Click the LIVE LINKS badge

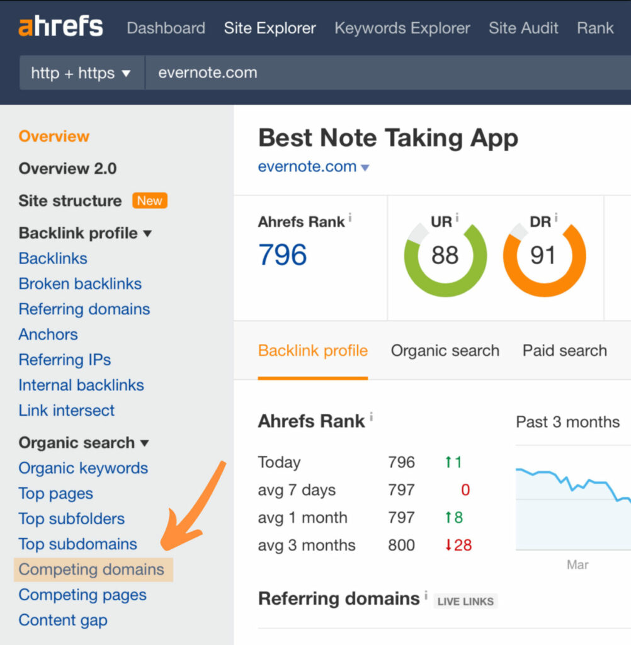465,602
